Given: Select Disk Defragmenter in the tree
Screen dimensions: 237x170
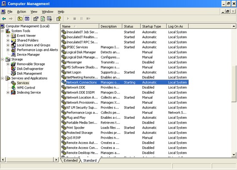Looking at the screenshot, I should (x=30, y=69).
